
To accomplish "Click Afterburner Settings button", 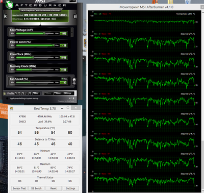I will (68, 93).
